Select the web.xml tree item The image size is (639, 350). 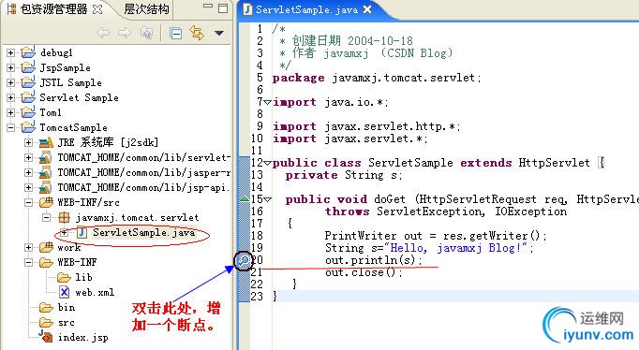[x=95, y=293]
